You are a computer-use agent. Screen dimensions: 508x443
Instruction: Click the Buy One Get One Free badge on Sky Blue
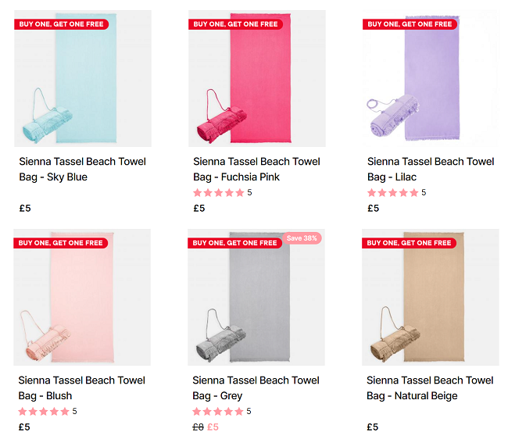click(61, 24)
